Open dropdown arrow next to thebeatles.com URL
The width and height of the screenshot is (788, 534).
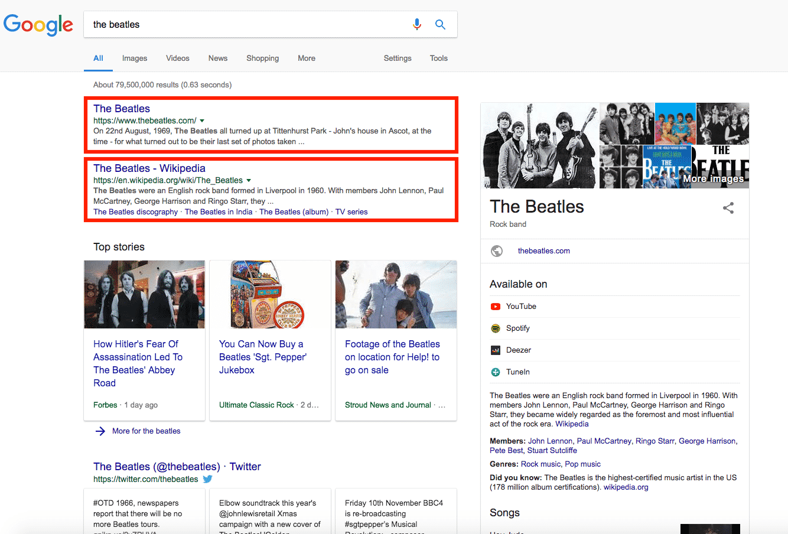(x=202, y=121)
